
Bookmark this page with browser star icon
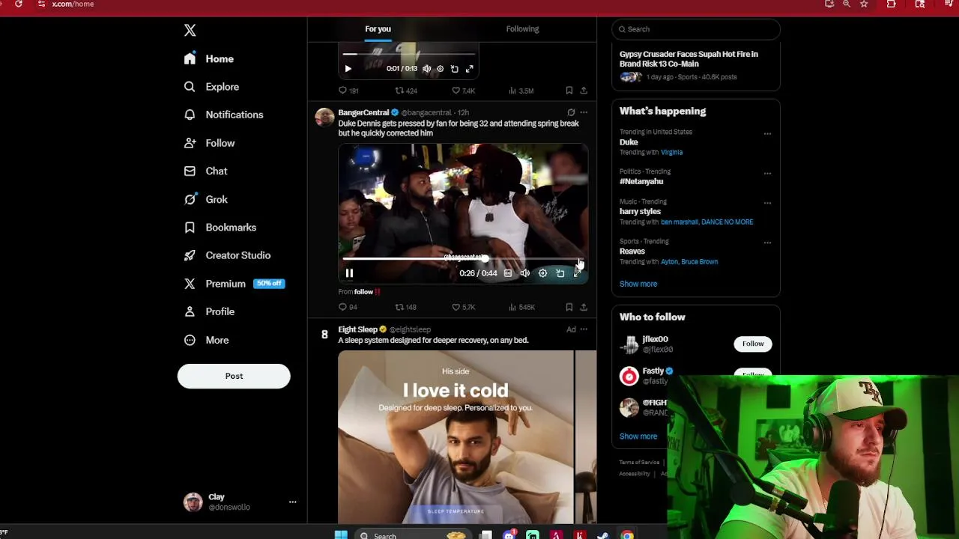[864, 4]
